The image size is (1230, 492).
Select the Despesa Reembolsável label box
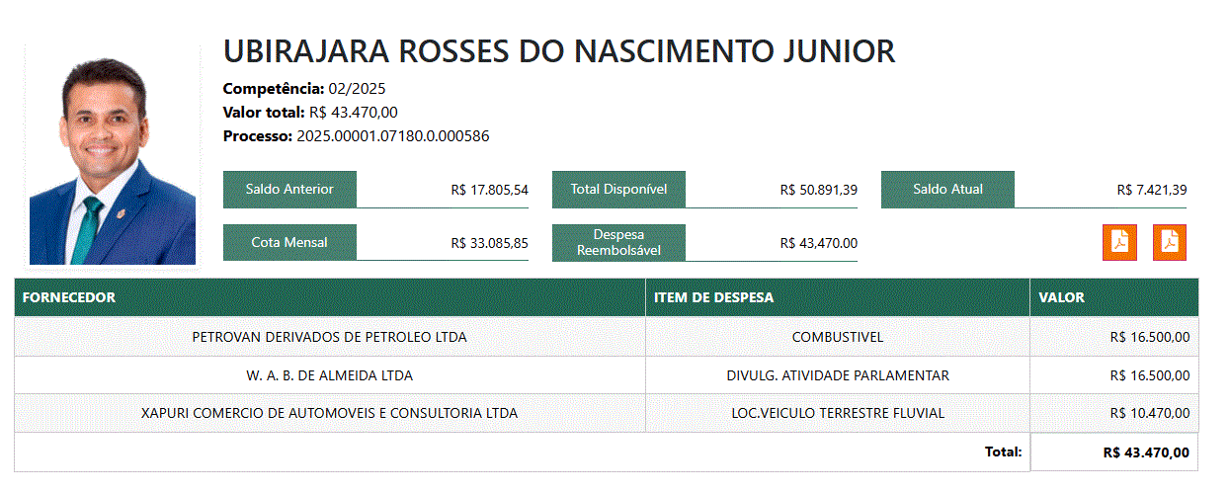pyautogui.click(x=618, y=242)
